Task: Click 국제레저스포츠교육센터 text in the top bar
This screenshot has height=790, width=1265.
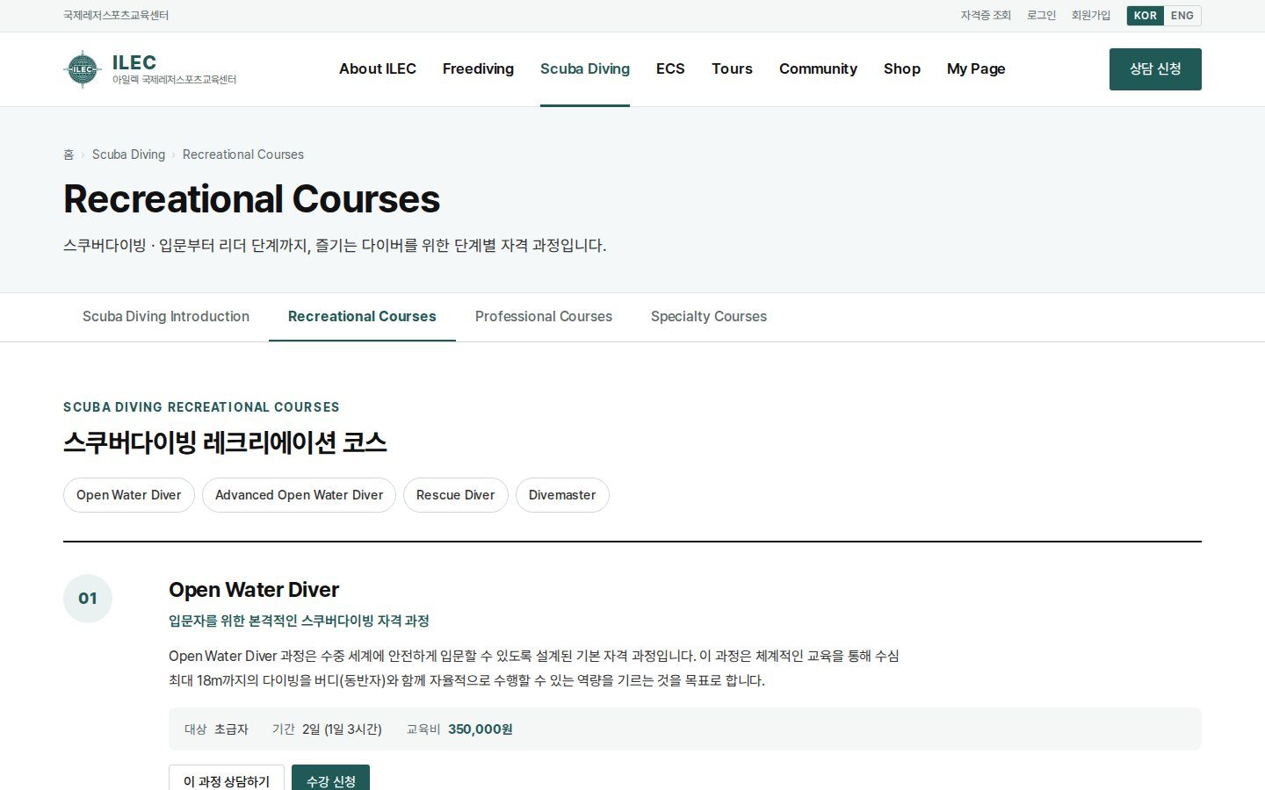Action: click(x=116, y=16)
